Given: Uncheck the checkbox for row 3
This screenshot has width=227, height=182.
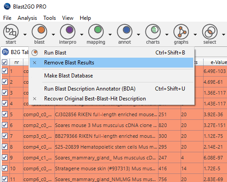Looking at the screenshot, I should [5, 93].
